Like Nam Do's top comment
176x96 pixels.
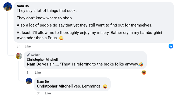[28, 46]
